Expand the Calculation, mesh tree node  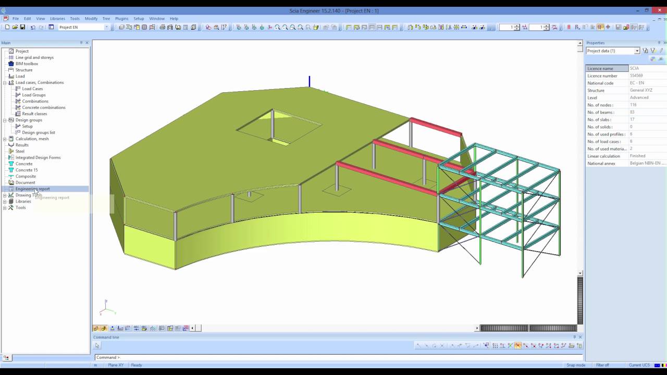pyautogui.click(x=5, y=139)
